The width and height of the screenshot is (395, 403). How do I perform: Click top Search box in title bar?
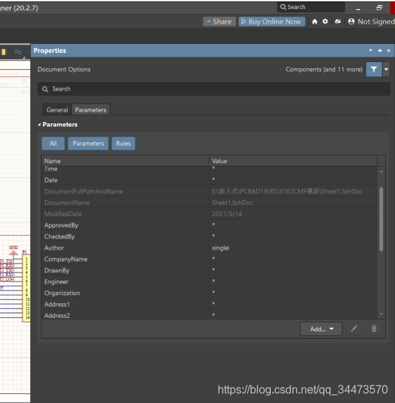pyautogui.click(x=311, y=7)
